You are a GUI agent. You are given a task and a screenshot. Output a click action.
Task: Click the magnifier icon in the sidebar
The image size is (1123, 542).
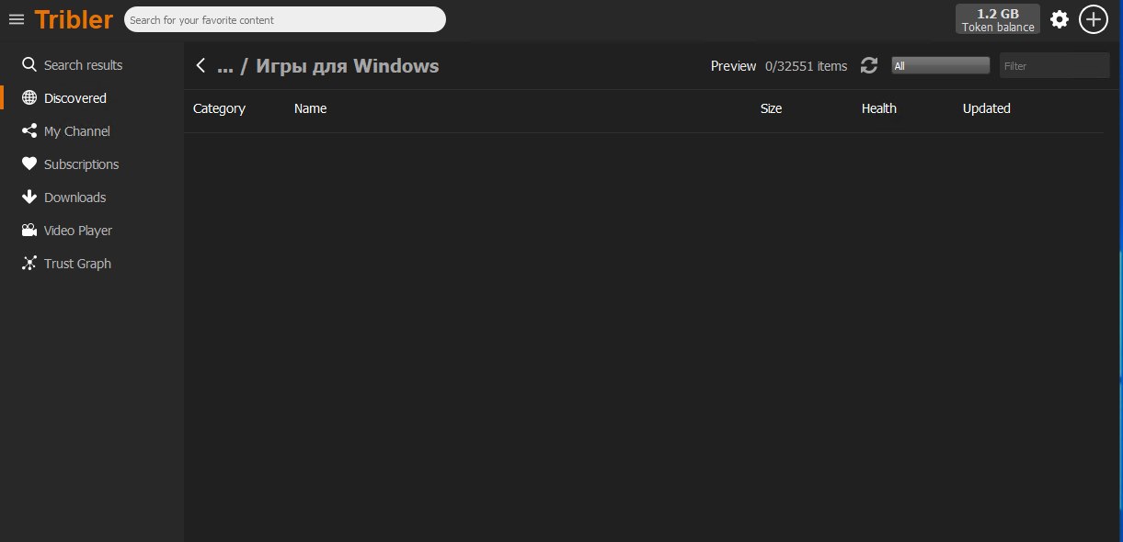click(x=29, y=65)
